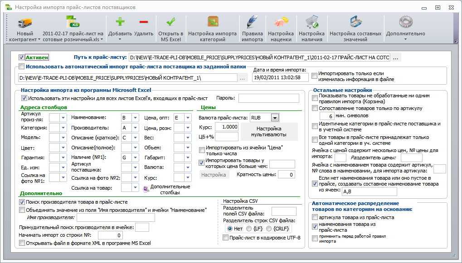Toggle Поиск производителя товара в прайс-листе
Image resolution: width=462 pixels, height=263 pixels.
22,202
